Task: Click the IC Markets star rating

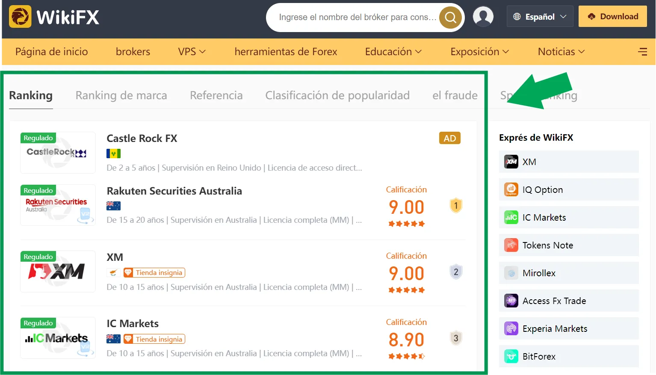Action: coord(406,356)
